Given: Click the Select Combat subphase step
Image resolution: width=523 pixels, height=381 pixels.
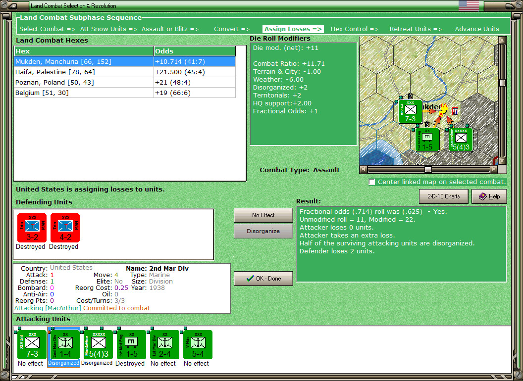Looking at the screenshot, I should point(47,29).
